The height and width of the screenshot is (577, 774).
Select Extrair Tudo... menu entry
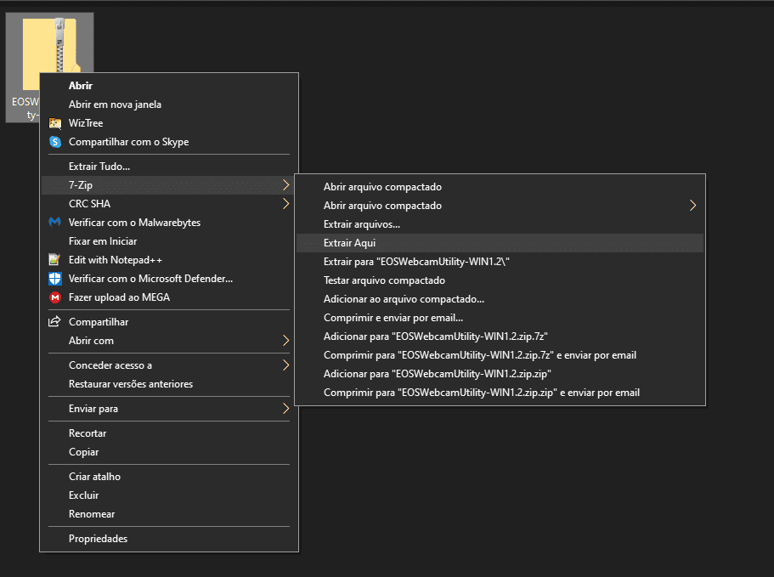coord(99,167)
